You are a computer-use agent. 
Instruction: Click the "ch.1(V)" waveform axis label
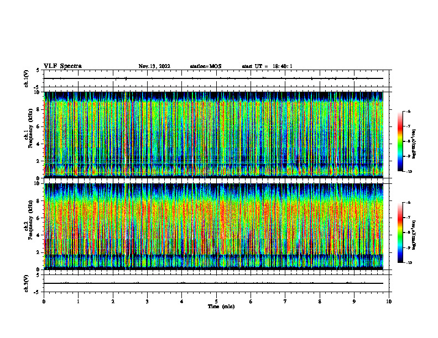point(27,78)
